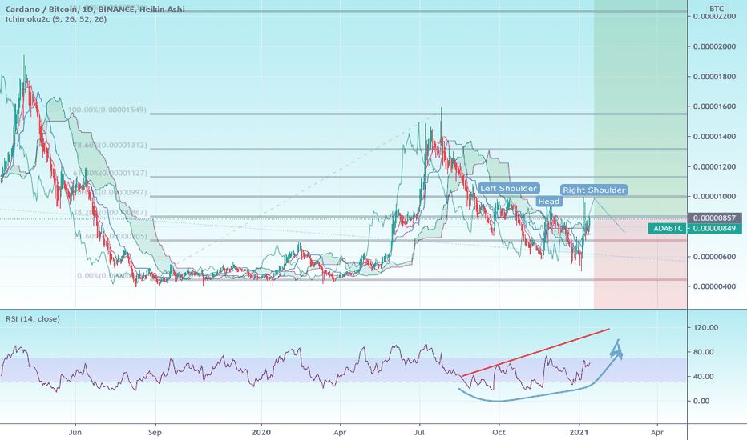Click the 100.00%(0.00001549) Fibonacci level label

(107, 110)
